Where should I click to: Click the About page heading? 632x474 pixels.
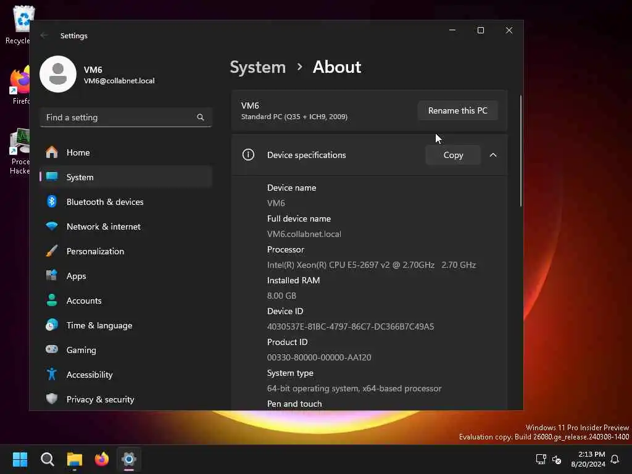[337, 67]
